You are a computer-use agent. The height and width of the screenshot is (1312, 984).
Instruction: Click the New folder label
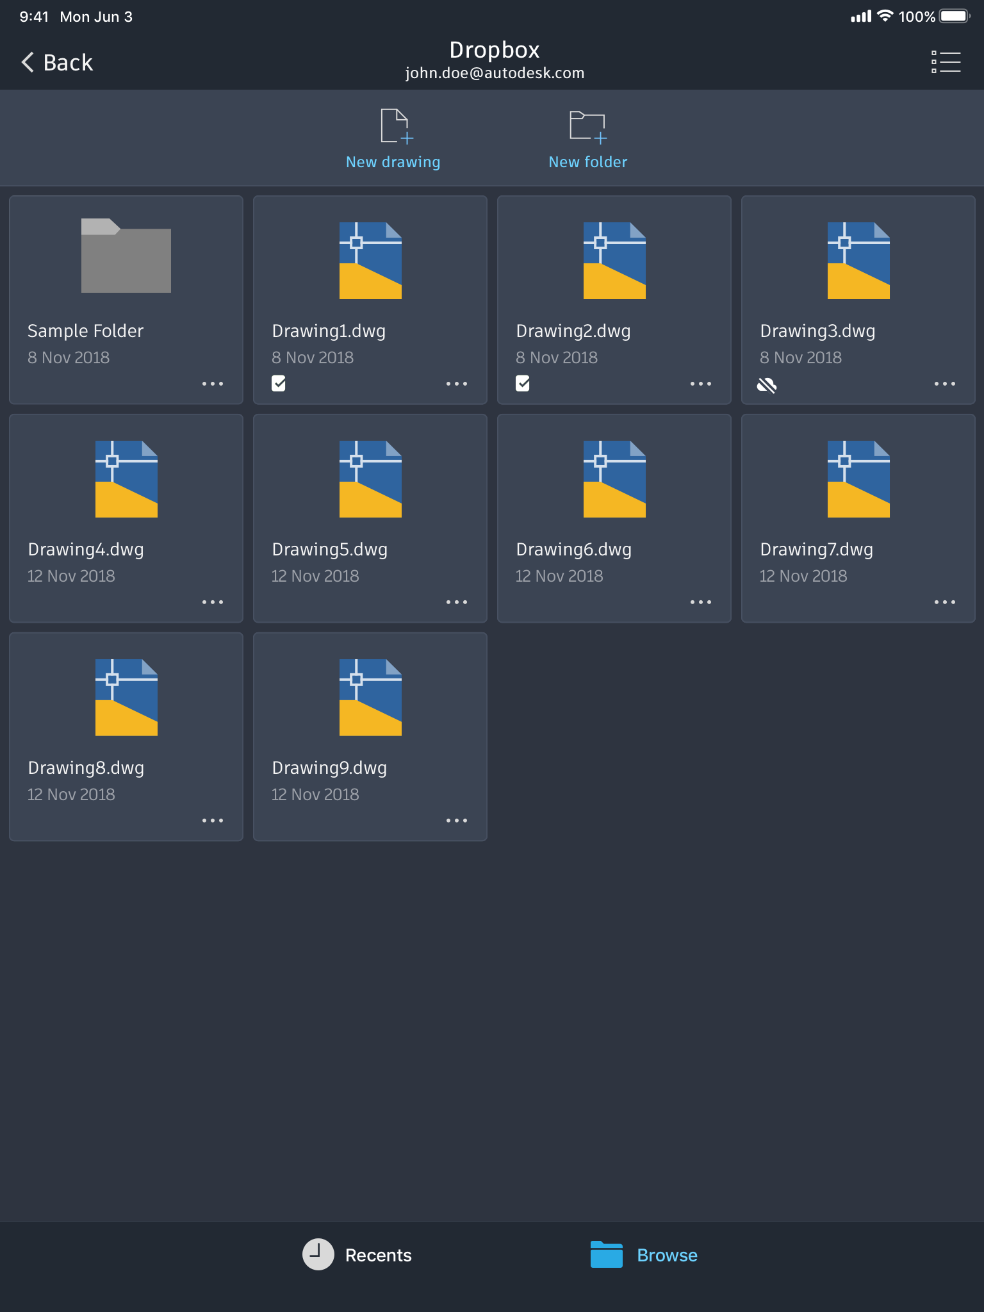coord(587,162)
